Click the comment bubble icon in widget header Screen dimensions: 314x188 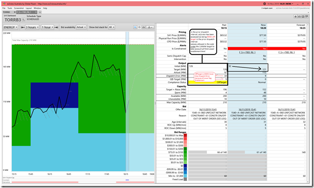tap(307, 17)
